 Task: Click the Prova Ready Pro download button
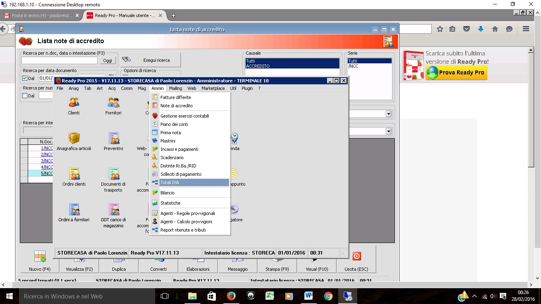click(456, 73)
